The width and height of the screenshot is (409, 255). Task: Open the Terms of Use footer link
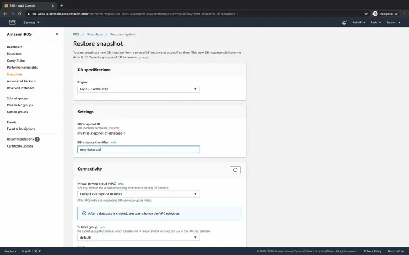pyautogui.click(x=396, y=251)
